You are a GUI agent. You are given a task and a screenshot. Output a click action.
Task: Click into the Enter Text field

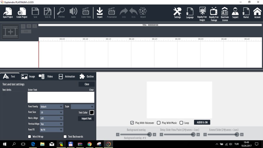pyautogui.click(x=61, y=97)
